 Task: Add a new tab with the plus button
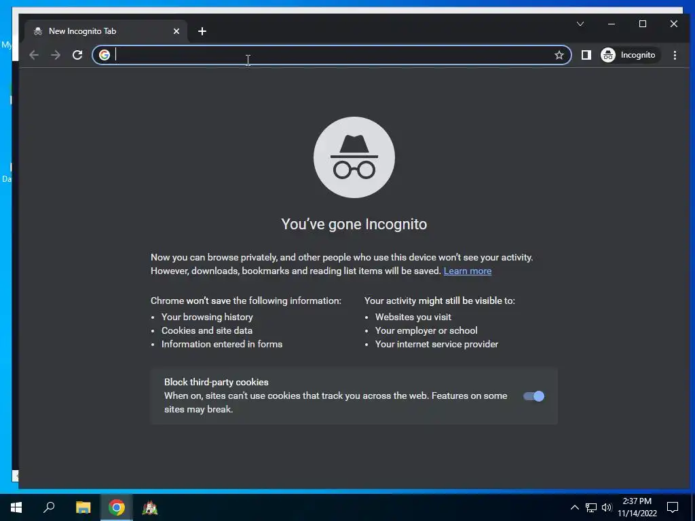(x=202, y=31)
